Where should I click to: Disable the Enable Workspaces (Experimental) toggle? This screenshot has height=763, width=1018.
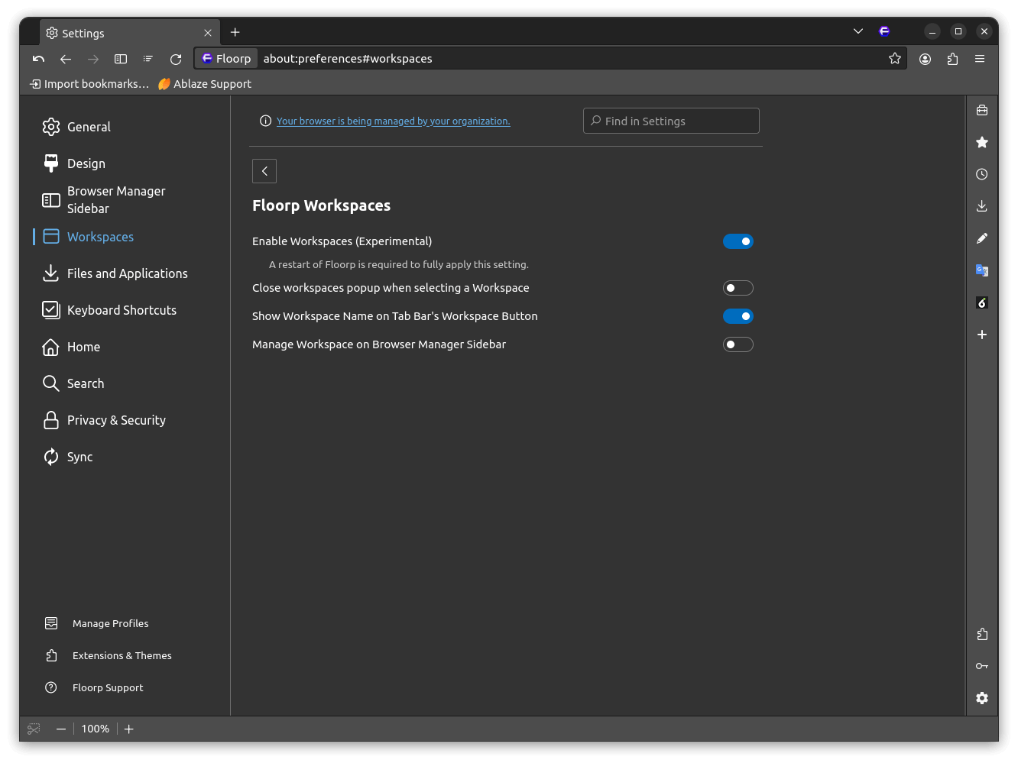[x=738, y=241]
